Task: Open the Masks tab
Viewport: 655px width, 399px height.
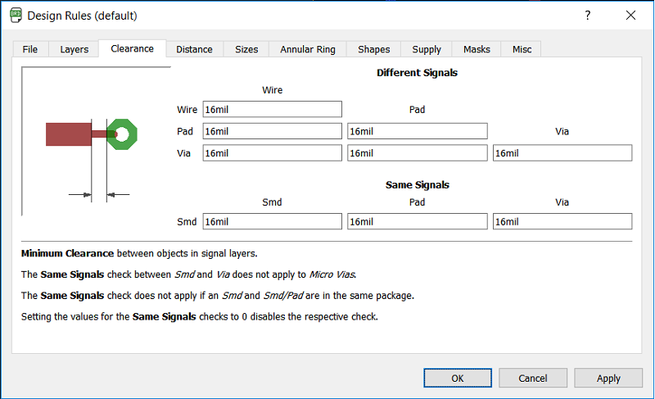Action: (x=477, y=49)
